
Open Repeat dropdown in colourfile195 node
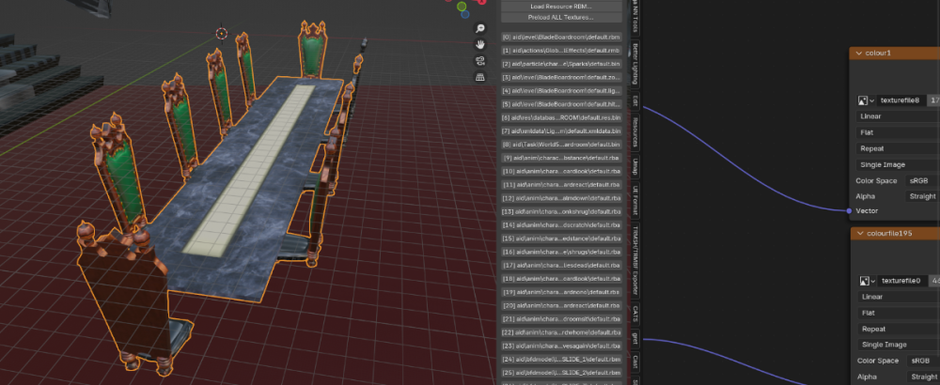[x=900, y=329]
